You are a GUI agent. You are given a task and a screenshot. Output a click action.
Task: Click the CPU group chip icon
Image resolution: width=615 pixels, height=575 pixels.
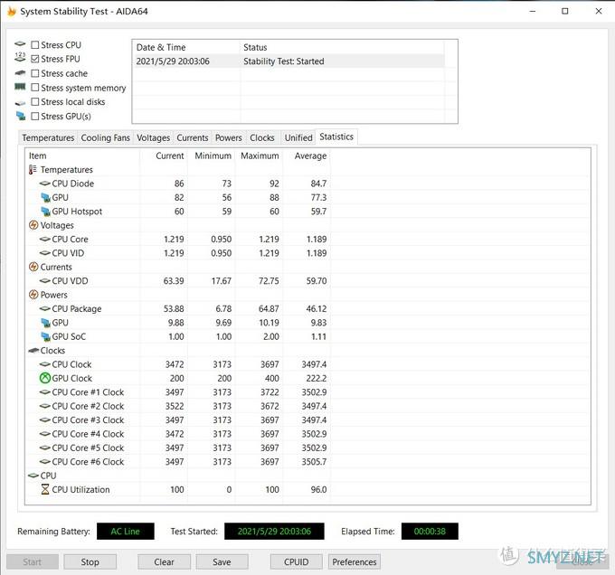pyautogui.click(x=33, y=476)
